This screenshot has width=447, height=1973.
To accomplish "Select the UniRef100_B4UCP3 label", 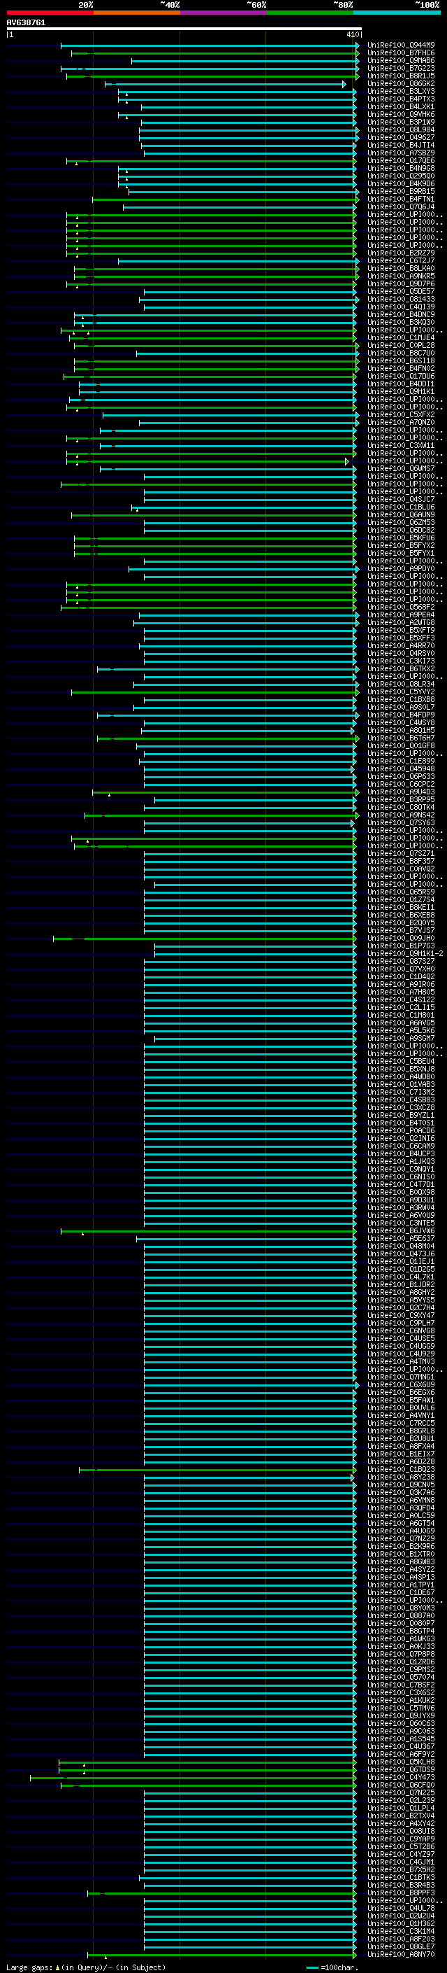I will click(401, 1153).
